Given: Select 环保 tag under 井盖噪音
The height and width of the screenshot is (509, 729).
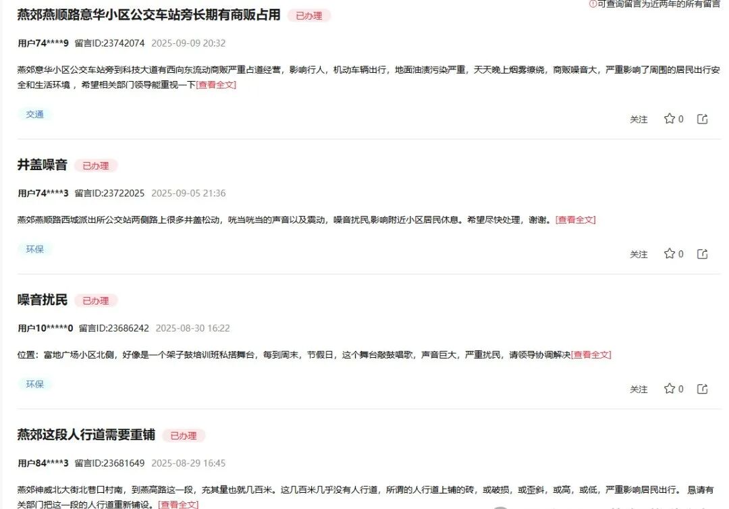Looking at the screenshot, I should pos(35,250).
